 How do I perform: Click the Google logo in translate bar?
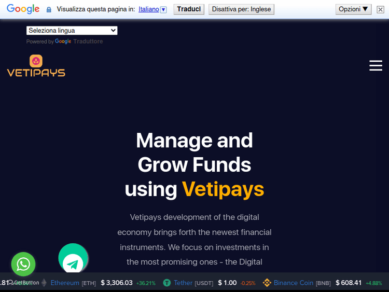pyautogui.click(x=23, y=9)
